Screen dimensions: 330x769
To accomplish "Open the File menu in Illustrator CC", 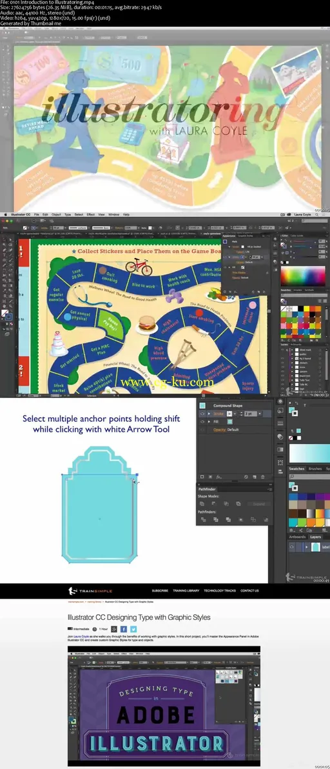I will [x=37, y=214].
